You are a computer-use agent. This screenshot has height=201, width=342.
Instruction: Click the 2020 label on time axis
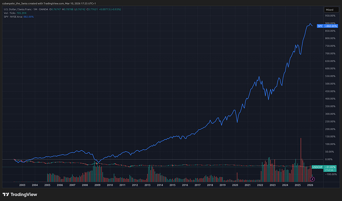(235, 185)
